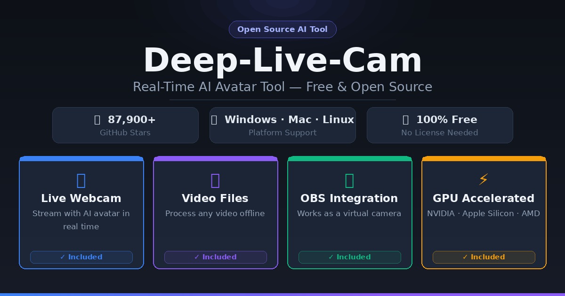This screenshot has height=296, width=565.
Task: Click the OBS Integration icon
Action: [349, 181]
